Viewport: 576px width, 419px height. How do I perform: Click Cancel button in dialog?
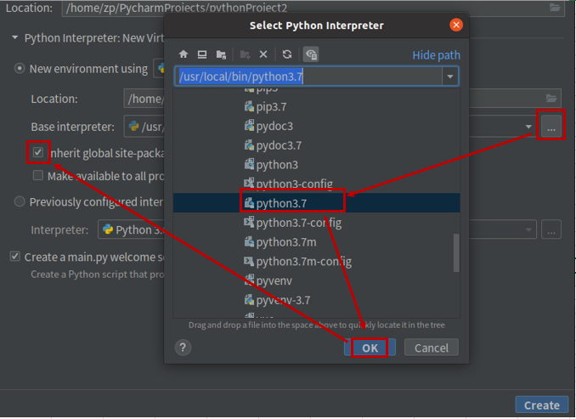point(432,348)
